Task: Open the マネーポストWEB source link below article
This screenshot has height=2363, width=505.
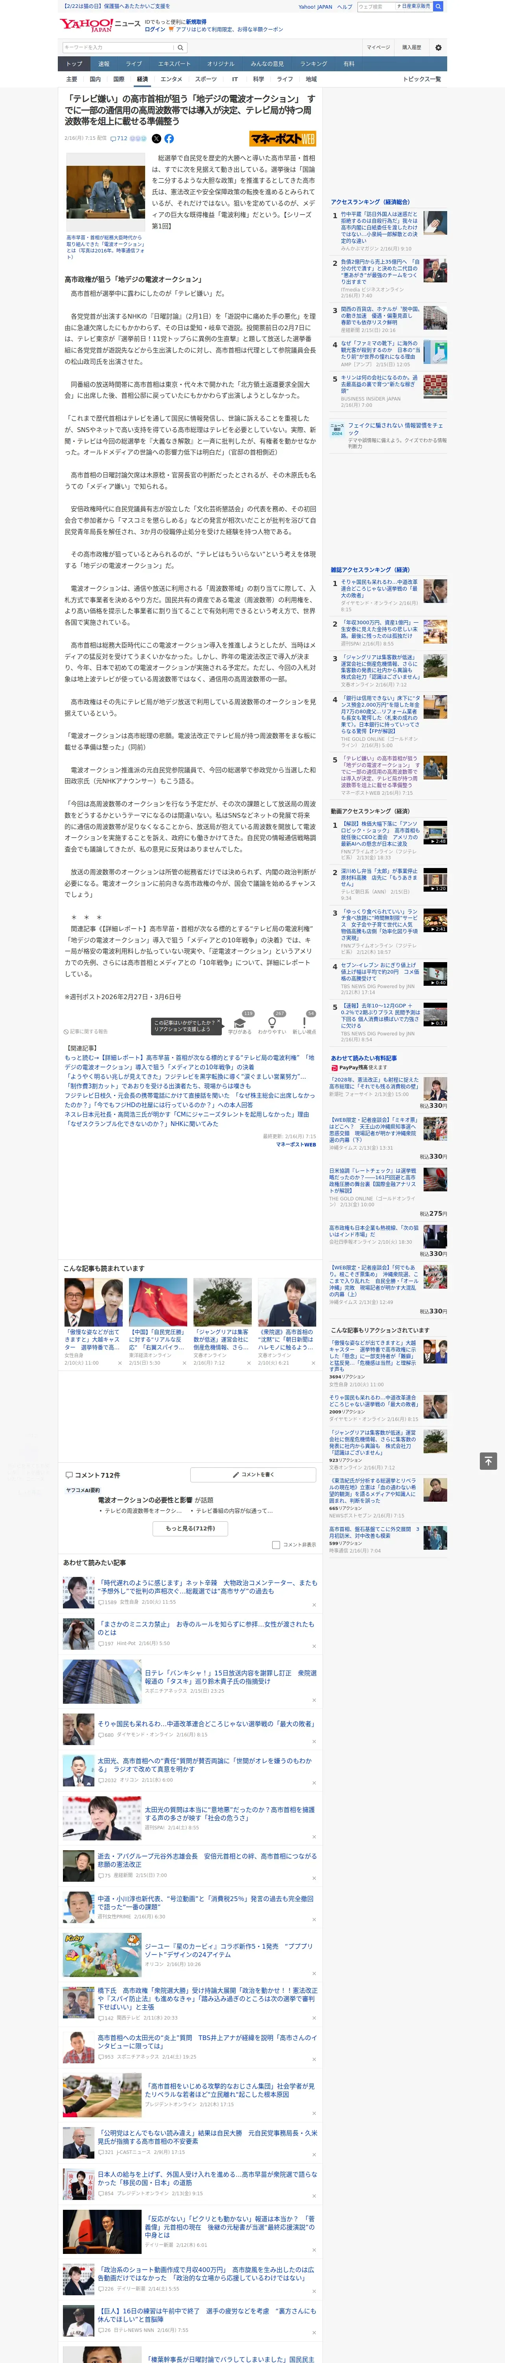Action: tap(296, 1144)
